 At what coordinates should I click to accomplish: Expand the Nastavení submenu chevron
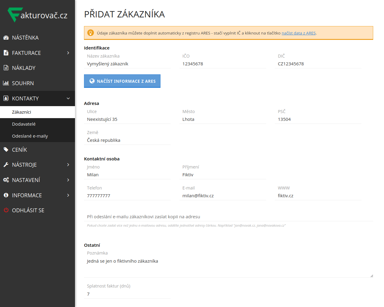click(x=68, y=180)
